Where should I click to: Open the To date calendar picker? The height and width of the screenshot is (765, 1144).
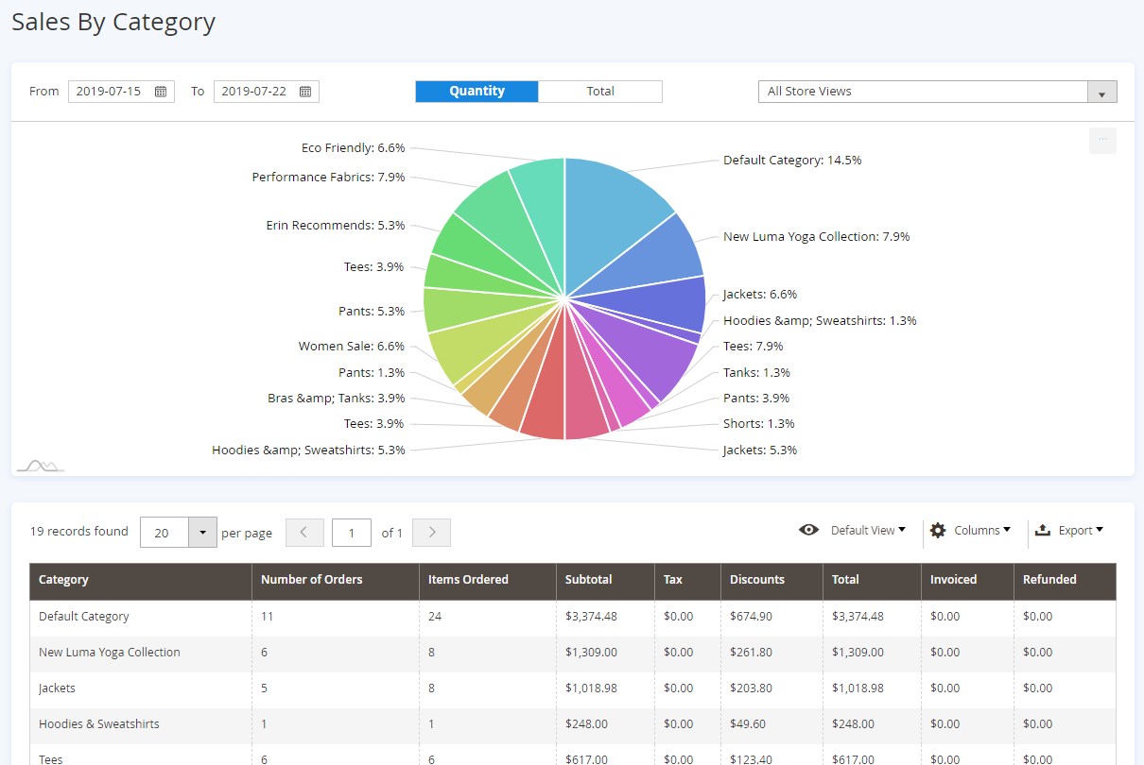[x=305, y=92]
